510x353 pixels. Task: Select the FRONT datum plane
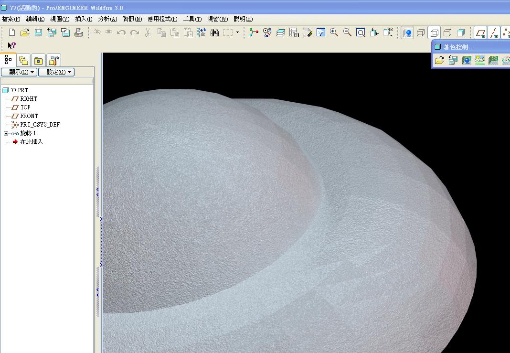29,116
